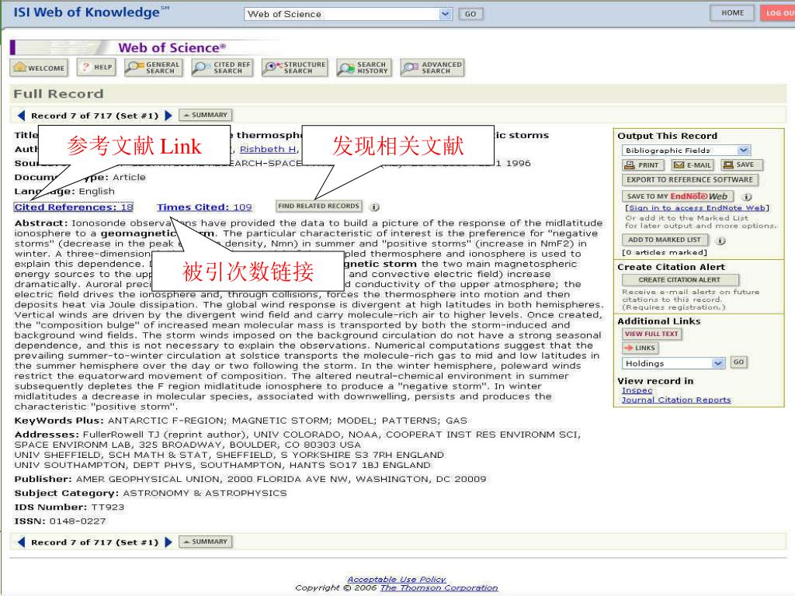795x596 pixels.
Task: Click ADD TO MARKED LIST button
Action: [665, 240]
